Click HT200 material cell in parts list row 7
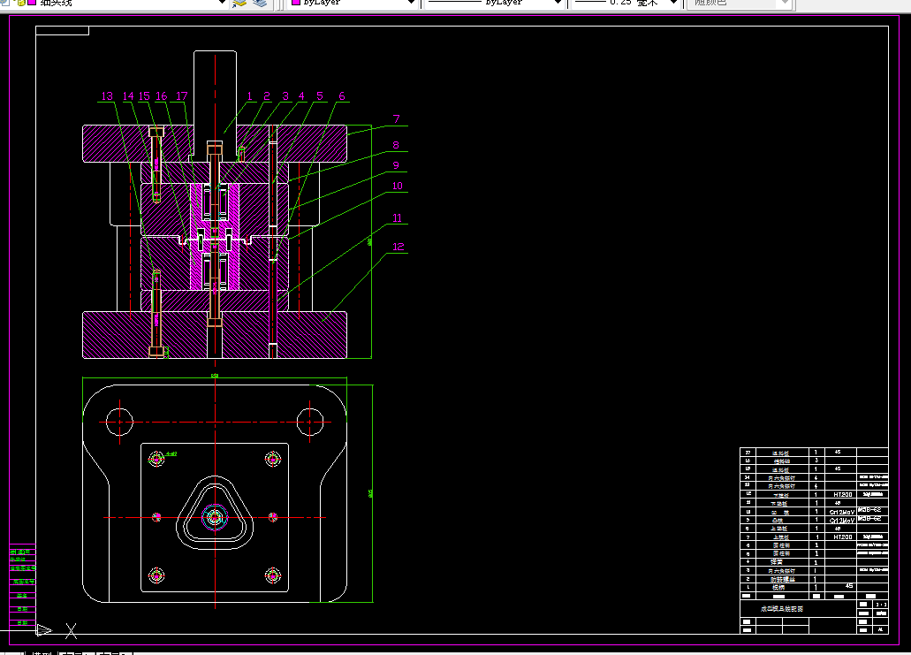 point(842,537)
